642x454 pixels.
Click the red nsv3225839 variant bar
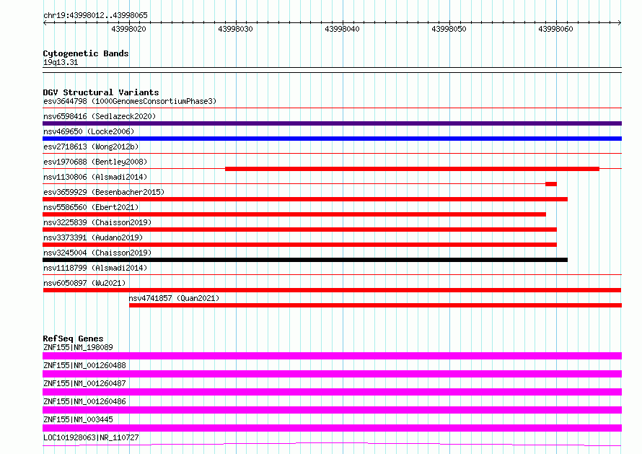click(299, 230)
